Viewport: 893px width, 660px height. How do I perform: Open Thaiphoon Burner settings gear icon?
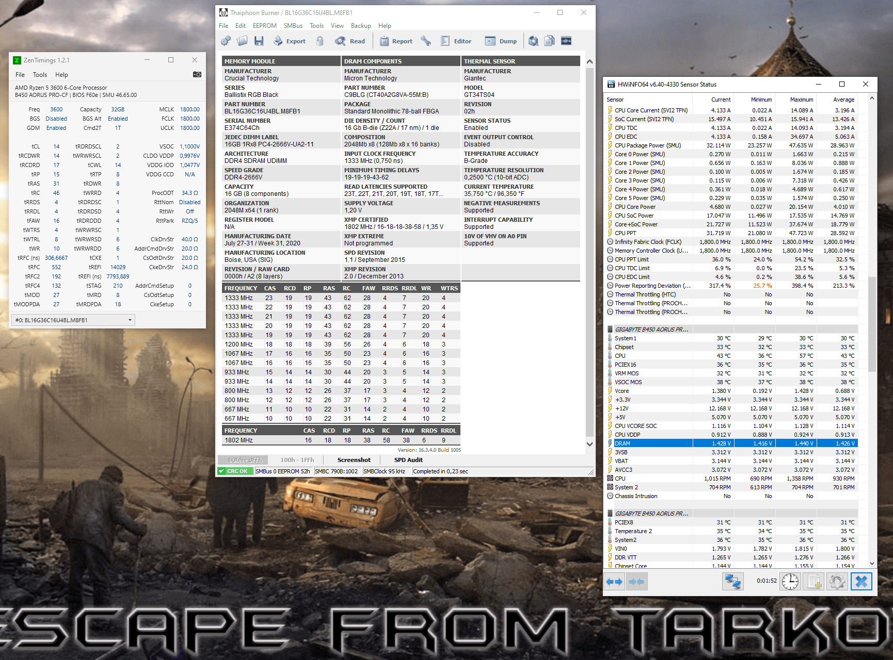226,41
